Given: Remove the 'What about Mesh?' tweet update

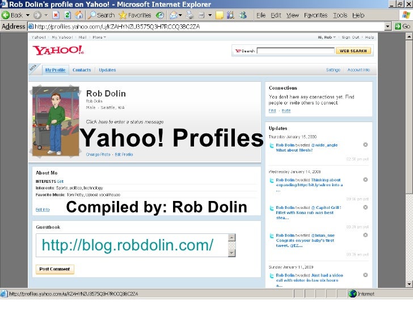Looking at the screenshot, I should (x=365, y=144).
